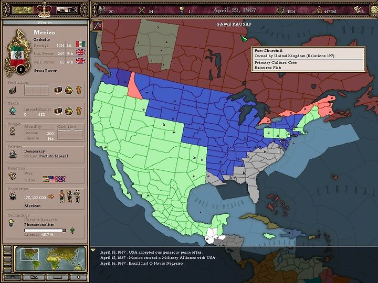Viewport: 378px width, 283px height.
Task: Click the gold pile icon in Production
Action: 69,90
